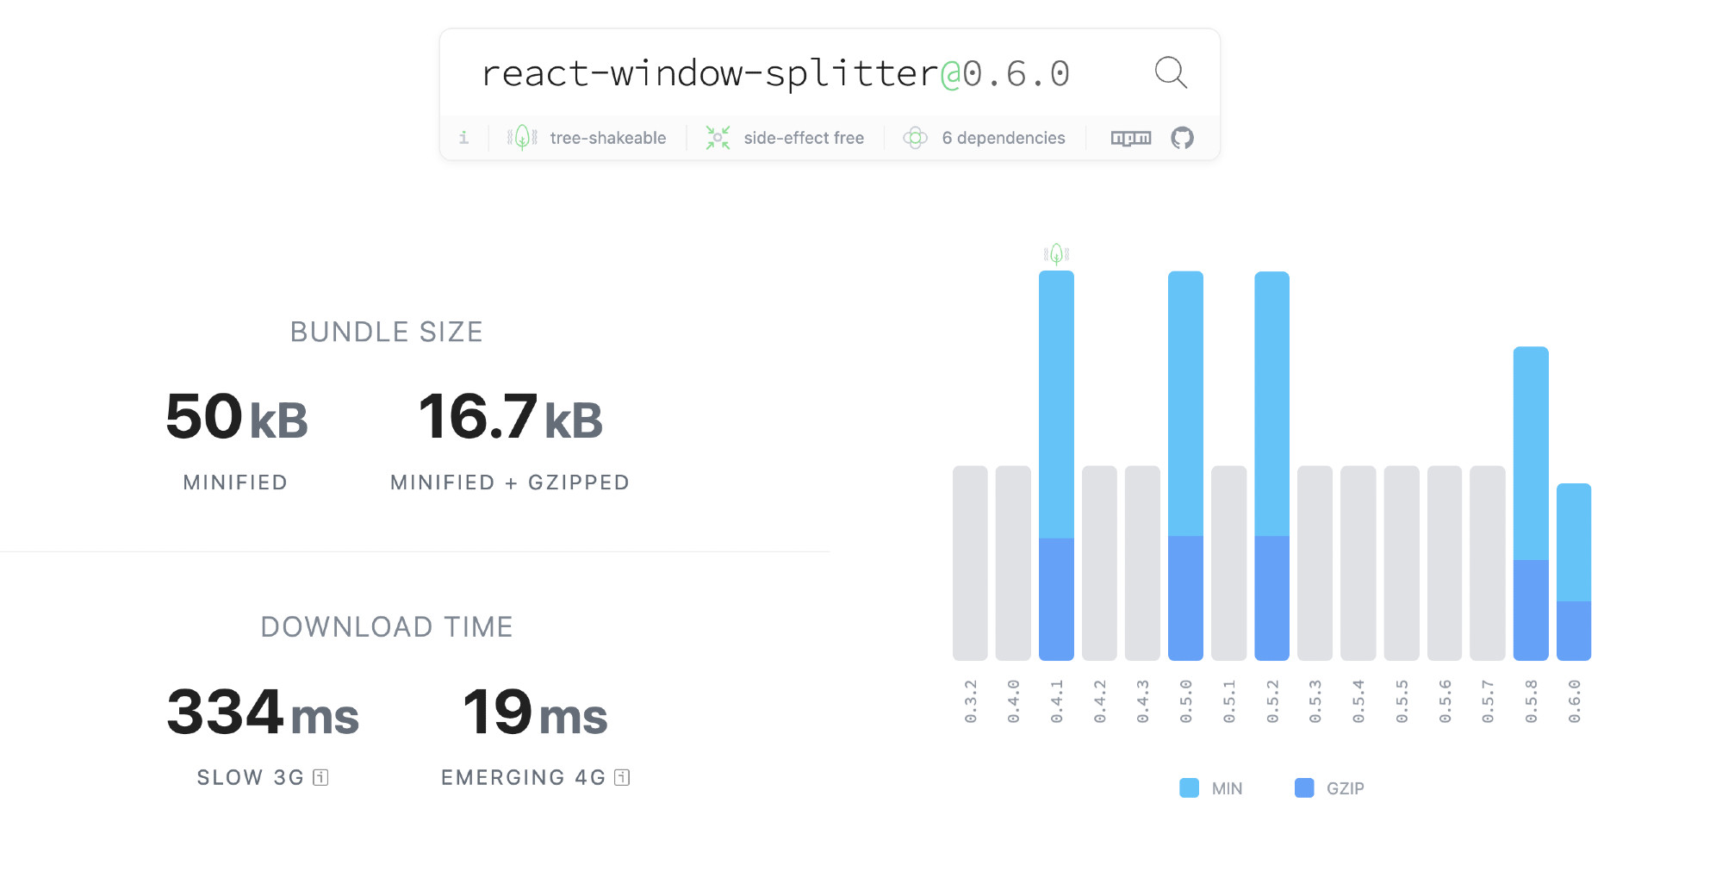Select the 0.4.3 version bar

click(1142, 563)
